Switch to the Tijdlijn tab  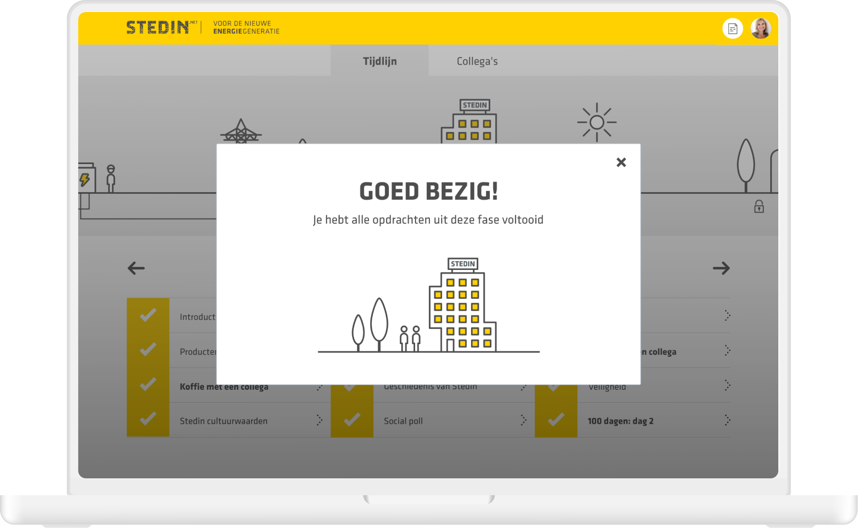[380, 61]
